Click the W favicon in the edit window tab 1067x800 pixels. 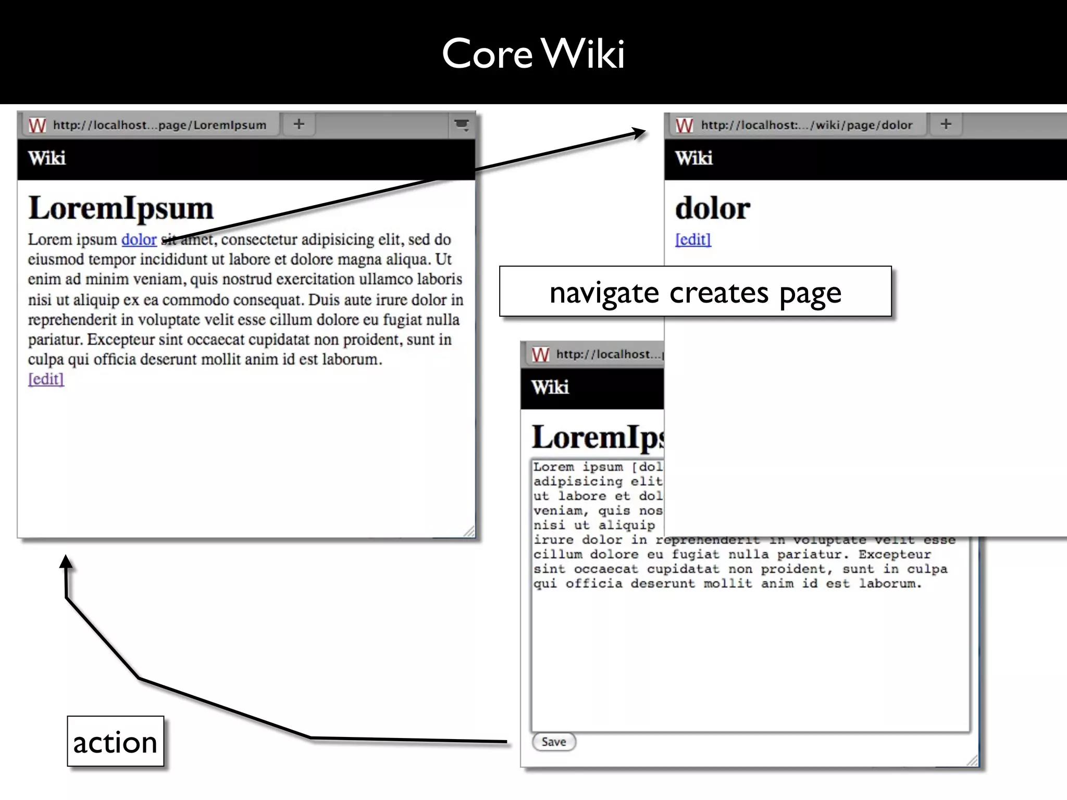click(540, 355)
